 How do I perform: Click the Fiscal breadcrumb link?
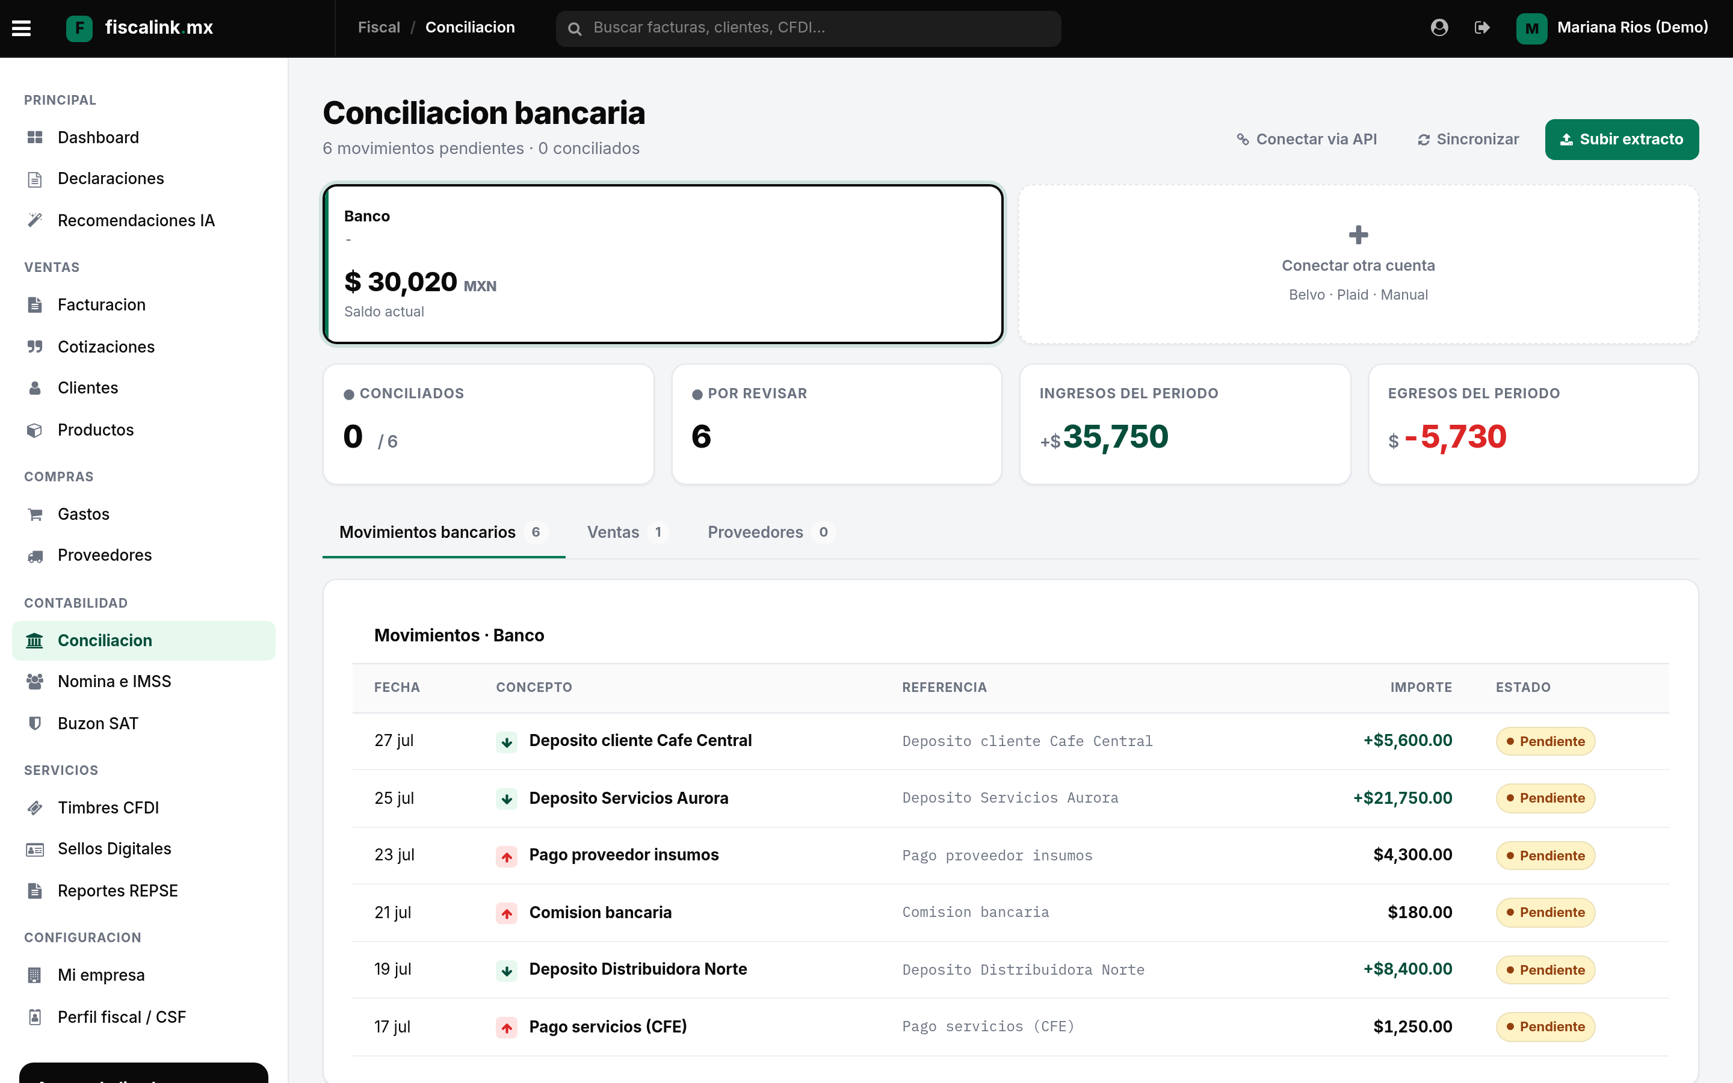point(379,27)
